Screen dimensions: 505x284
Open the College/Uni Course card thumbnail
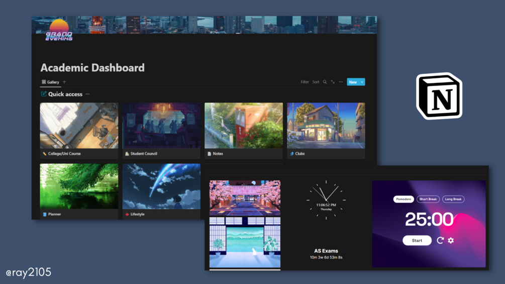[79, 126]
